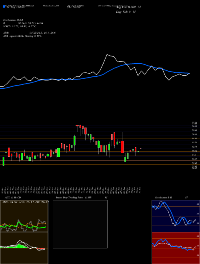This screenshot has height=264, width=200.
Task: Click the 'ADX & MACD' panel title
Action: [x=13, y=198]
